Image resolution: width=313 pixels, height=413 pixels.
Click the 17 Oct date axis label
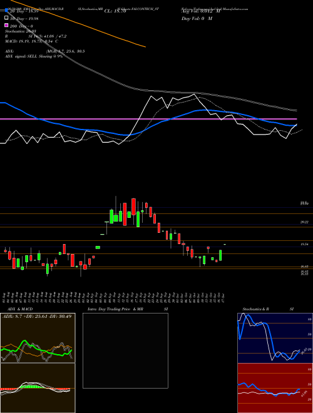click(223, 297)
